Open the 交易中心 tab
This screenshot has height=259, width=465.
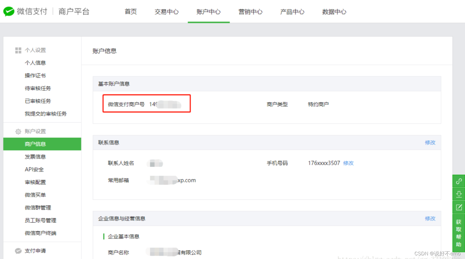(167, 12)
